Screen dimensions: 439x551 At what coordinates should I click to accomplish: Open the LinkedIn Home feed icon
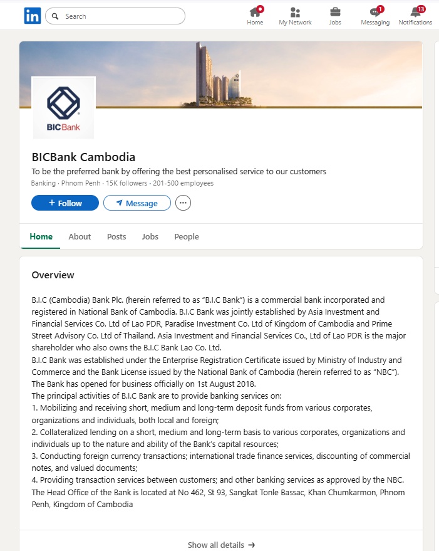255,13
